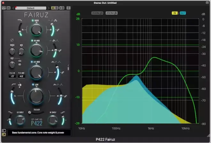Toggle the LO-MID band power LED
This screenshot has width=211, height=143.
click(32, 62)
